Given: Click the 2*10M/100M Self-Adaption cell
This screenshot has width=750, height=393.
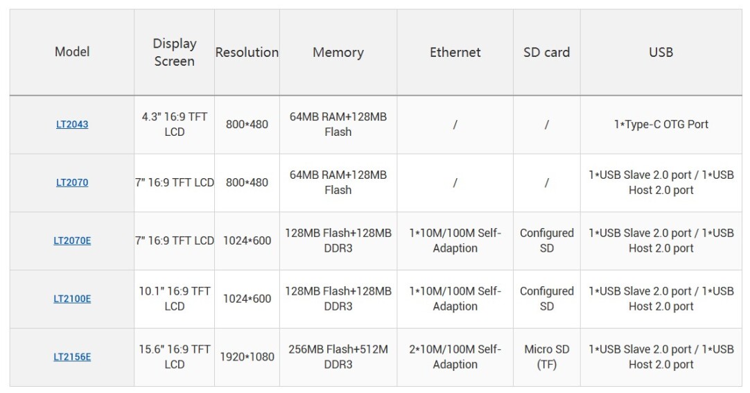Looking at the screenshot, I should click(455, 357).
